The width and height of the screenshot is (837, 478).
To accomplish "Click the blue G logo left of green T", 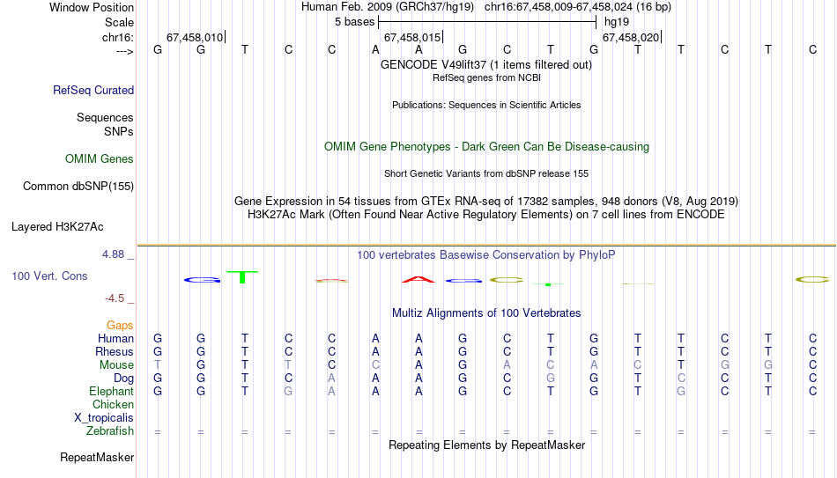I will pyautogui.click(x=202, y=280).
